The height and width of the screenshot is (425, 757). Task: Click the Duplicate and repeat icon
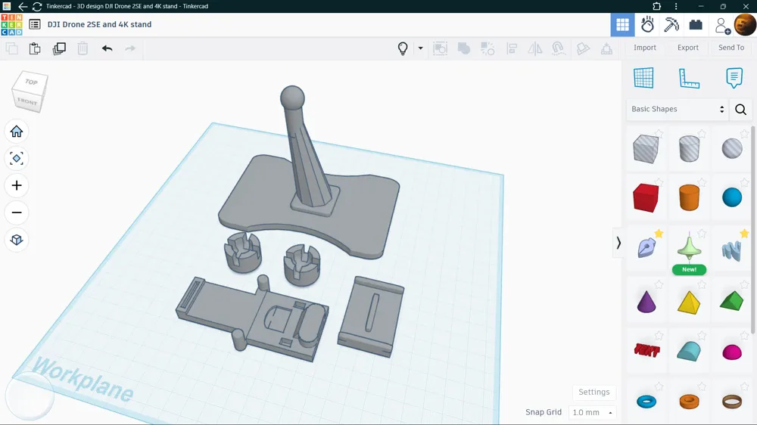pos(59,48)
